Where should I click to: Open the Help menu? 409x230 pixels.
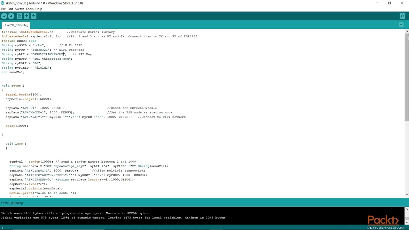click(x=39, y=9)
